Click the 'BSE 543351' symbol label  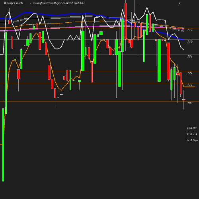pos(76,3)
